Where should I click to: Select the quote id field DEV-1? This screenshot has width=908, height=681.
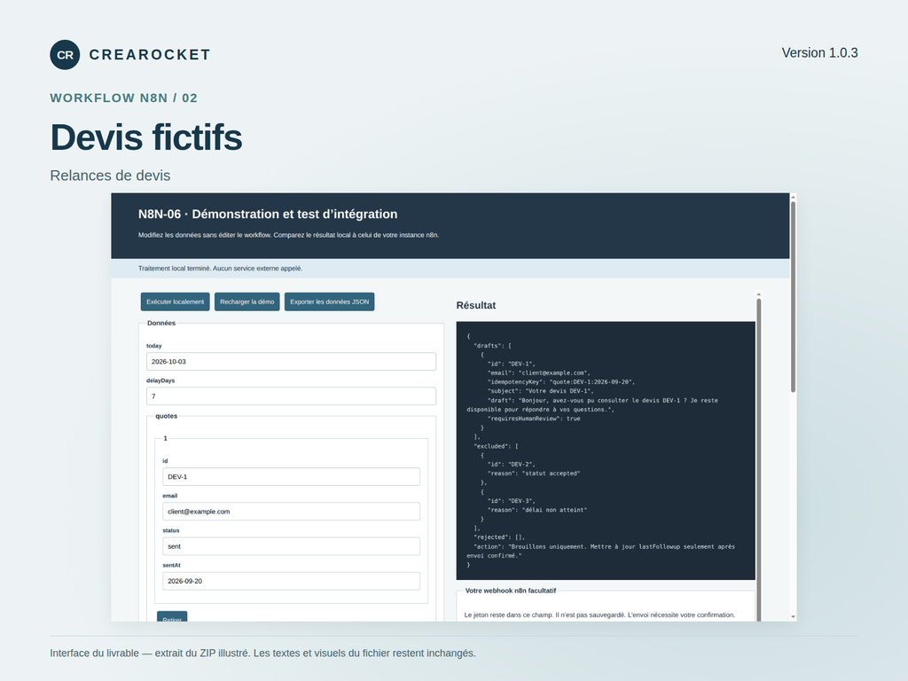click(291, 476)
